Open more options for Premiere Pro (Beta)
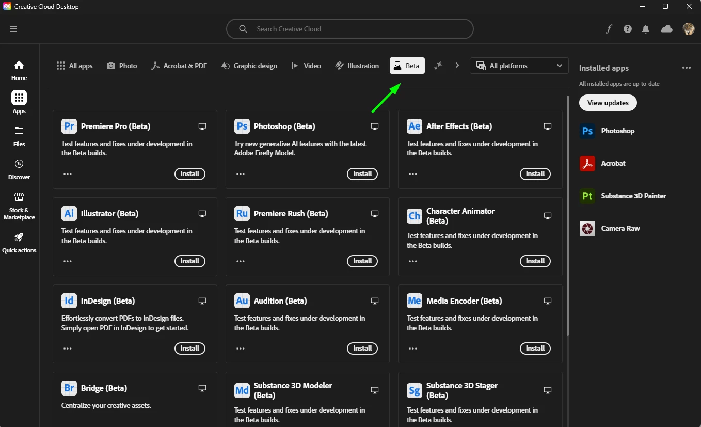This screenshot has height=427, width=701. click(68, 174)
